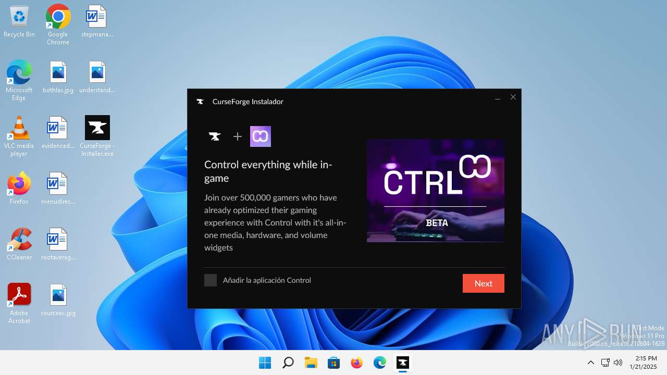667x375 pixels.
Task: Open Microsoft Store from the taskbar
Action: 333,362
